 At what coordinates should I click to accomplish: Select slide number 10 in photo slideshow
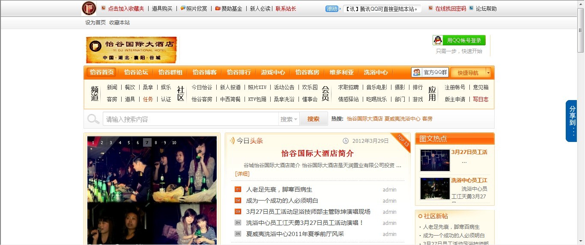click(x=174, y=143)
